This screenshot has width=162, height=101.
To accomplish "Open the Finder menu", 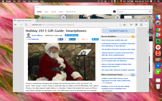I will pyautogui.click(x=8, y=1).
